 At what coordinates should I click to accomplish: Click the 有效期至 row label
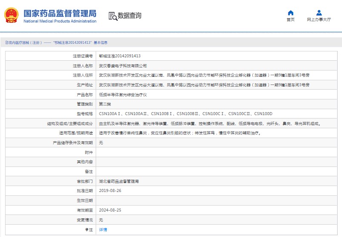[x=85, y=210]
